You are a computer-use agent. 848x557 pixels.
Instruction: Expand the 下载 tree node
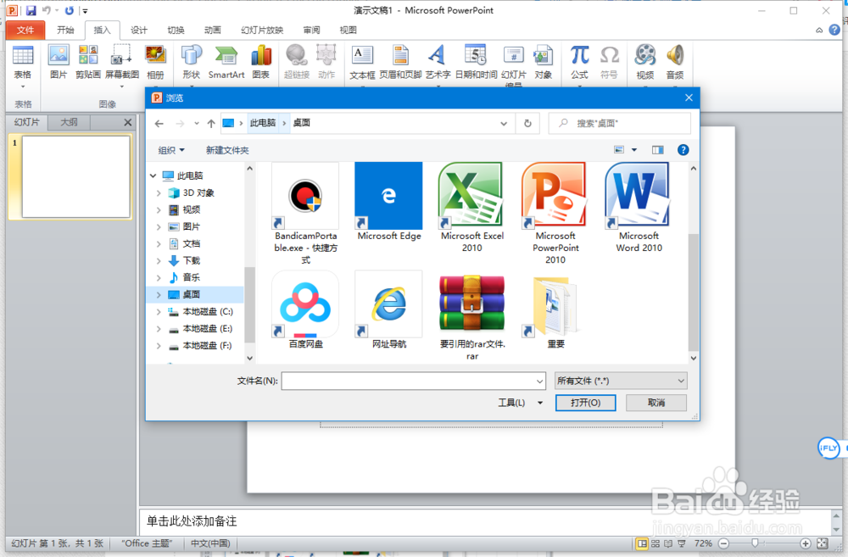[x=159, y=260]
